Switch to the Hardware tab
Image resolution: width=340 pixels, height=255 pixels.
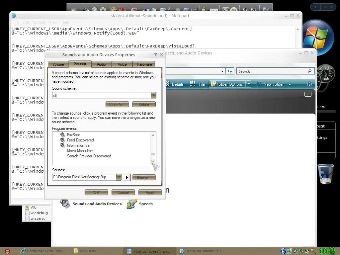click(x=144, y=64)
